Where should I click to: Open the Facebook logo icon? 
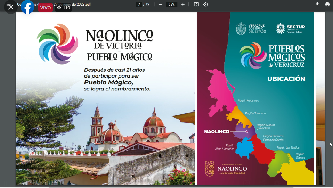pos(27,7)
